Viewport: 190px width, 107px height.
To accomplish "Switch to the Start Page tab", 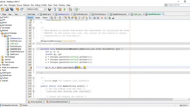I will tap(31, 14).
